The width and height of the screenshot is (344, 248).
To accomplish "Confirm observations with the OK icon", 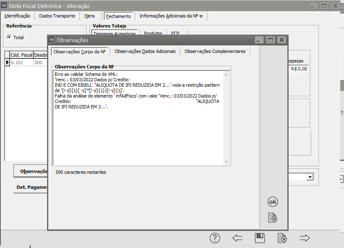I will tap(272, 202).
